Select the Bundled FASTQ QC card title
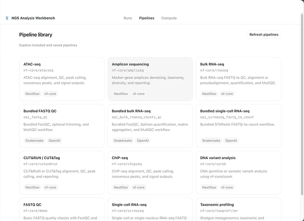This screenshot has width=304, height=221. tap(40, 111)
